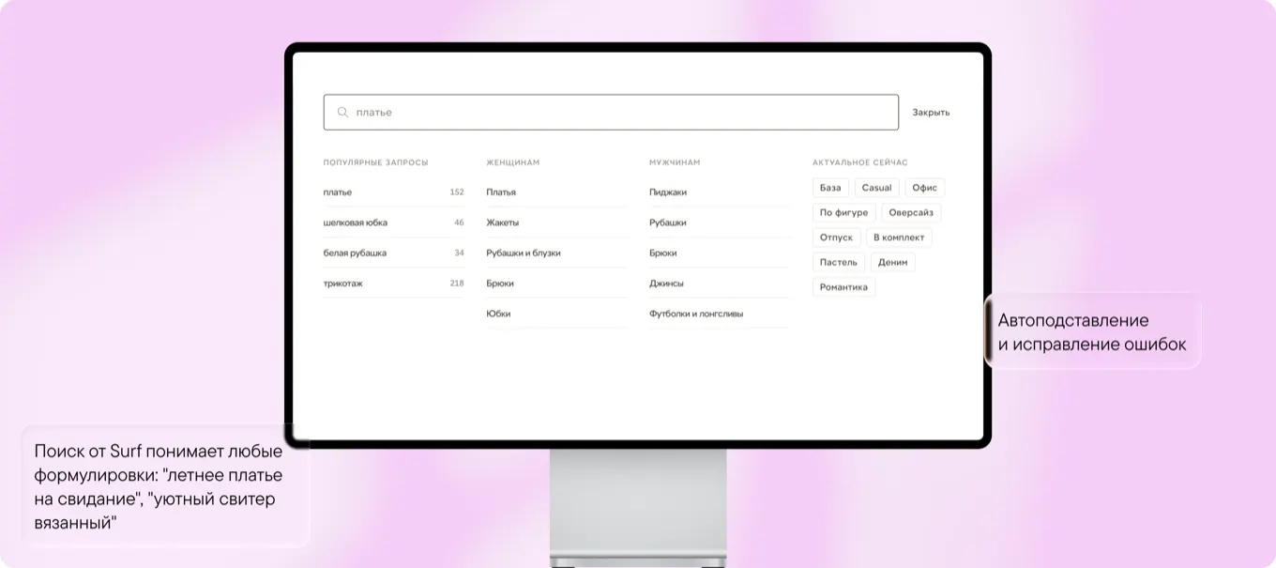This screenshot has height=568, width=1276.
Task: Click the "Закрыть" link to close search
Action: pos(931,113)
